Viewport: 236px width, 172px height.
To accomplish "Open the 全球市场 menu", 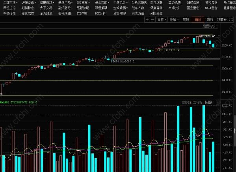I will coord(10,2).
